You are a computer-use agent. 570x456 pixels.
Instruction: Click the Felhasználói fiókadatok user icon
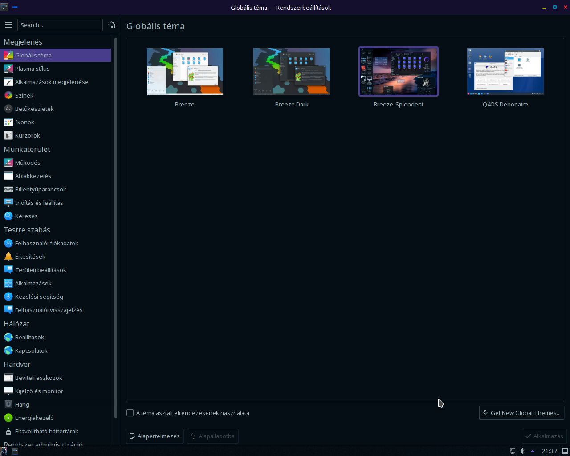click(8, 243)
